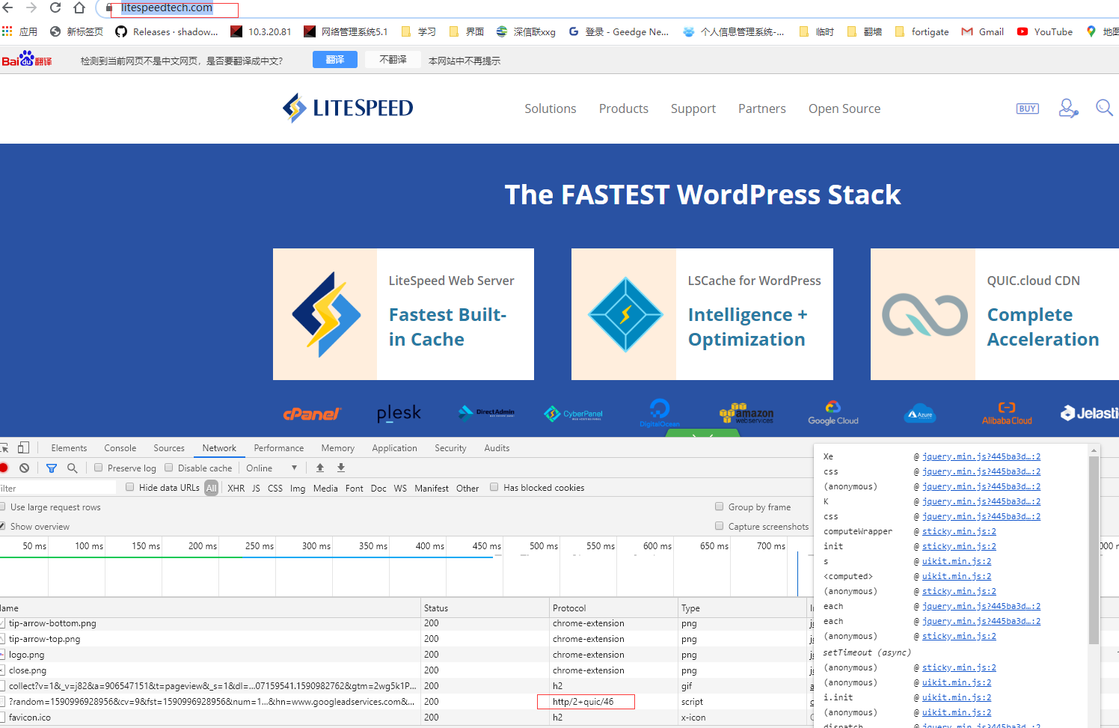This screenshot has height=728, width=1119.
Task: Toggle the device toolbar icon in DevTools
Action: 24,448
